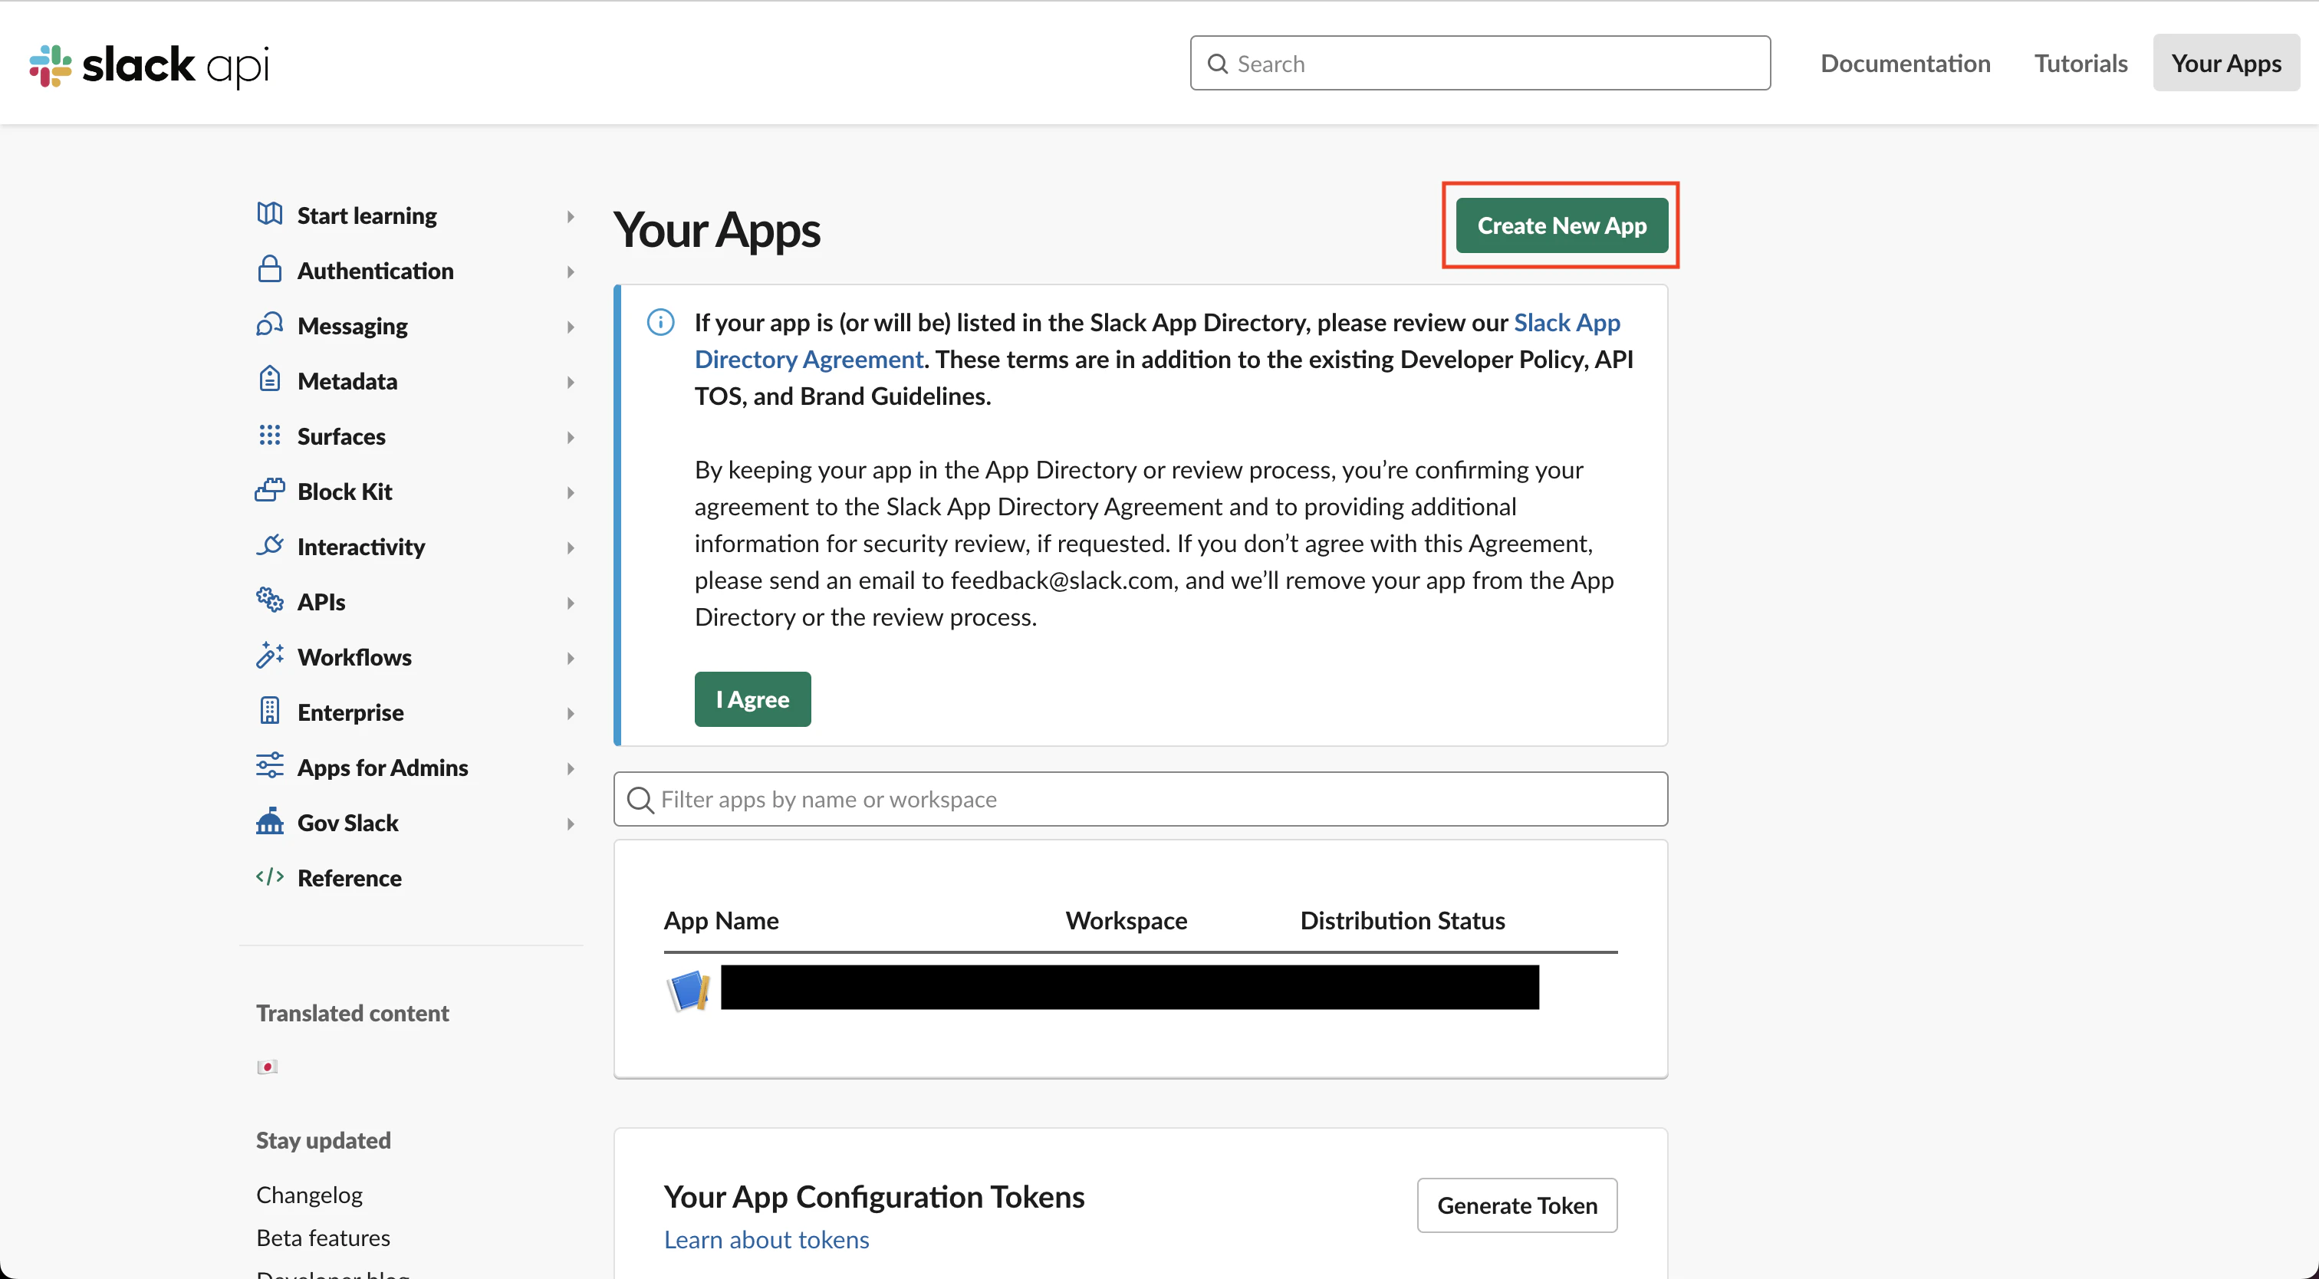
Task: Click the App Name column header
Action: coord(721,920)
